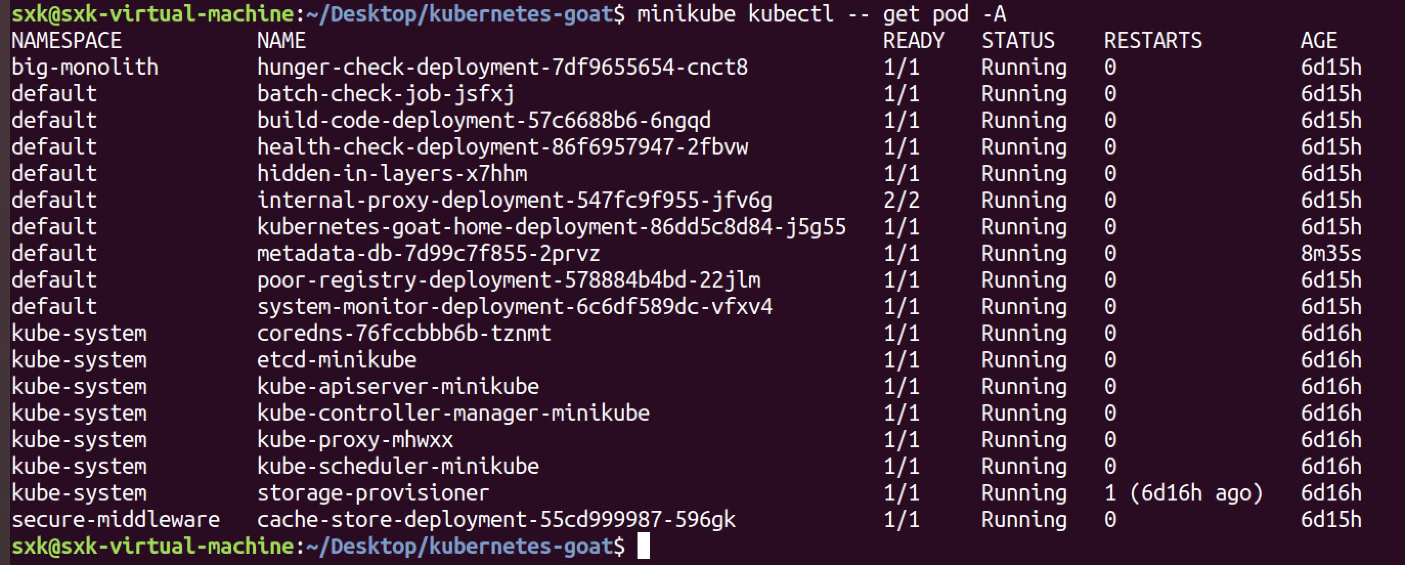Click the coredns pod name
This screenshot has height=565, width=1405.
pyautogui.click(x=404, y=333)
